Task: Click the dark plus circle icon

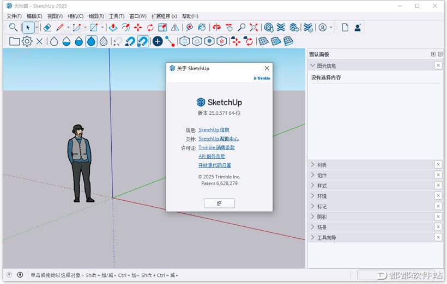Action: (x=158, y=41)
